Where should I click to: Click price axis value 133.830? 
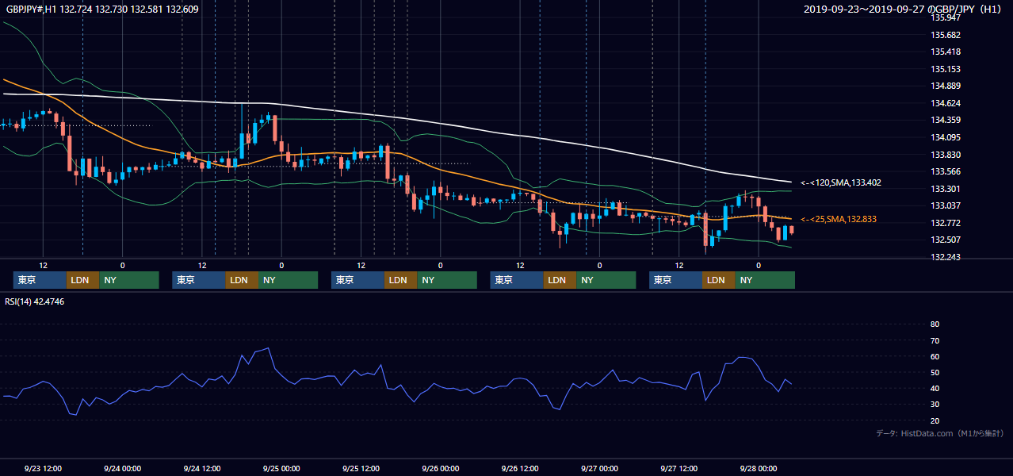click(945, 155)
